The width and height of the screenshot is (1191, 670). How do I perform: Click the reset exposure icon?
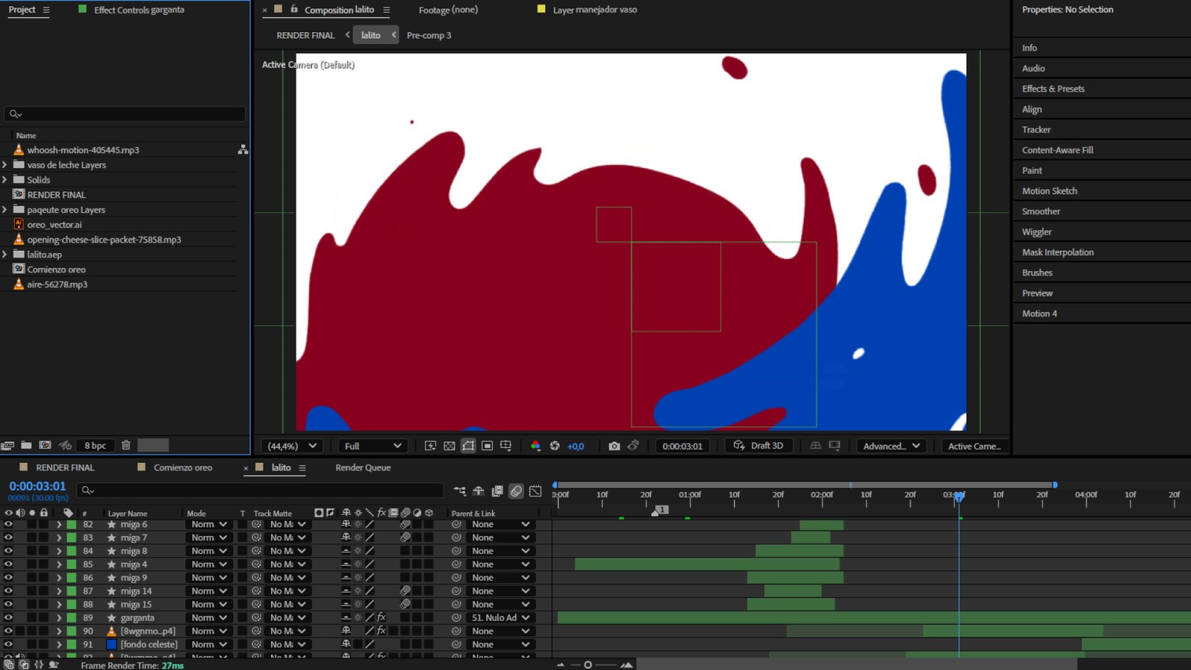coord(555,446)
